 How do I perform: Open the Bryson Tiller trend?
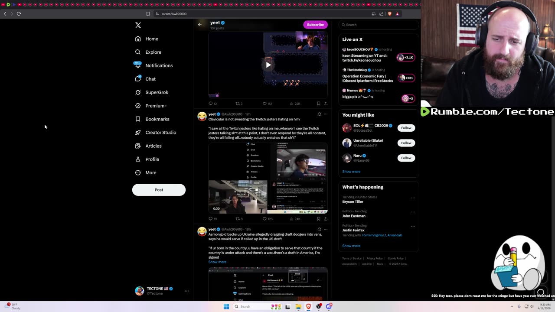click(353, 202)
